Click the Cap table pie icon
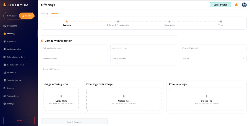This screenshot has height=126, width=250. (5, 41)
